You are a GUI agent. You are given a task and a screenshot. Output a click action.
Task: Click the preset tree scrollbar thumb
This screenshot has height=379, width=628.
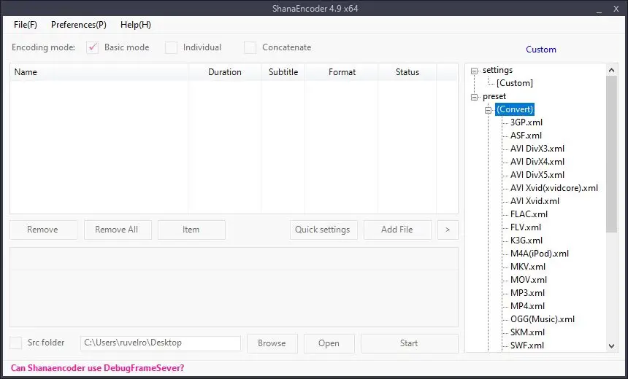click(612, 155)
